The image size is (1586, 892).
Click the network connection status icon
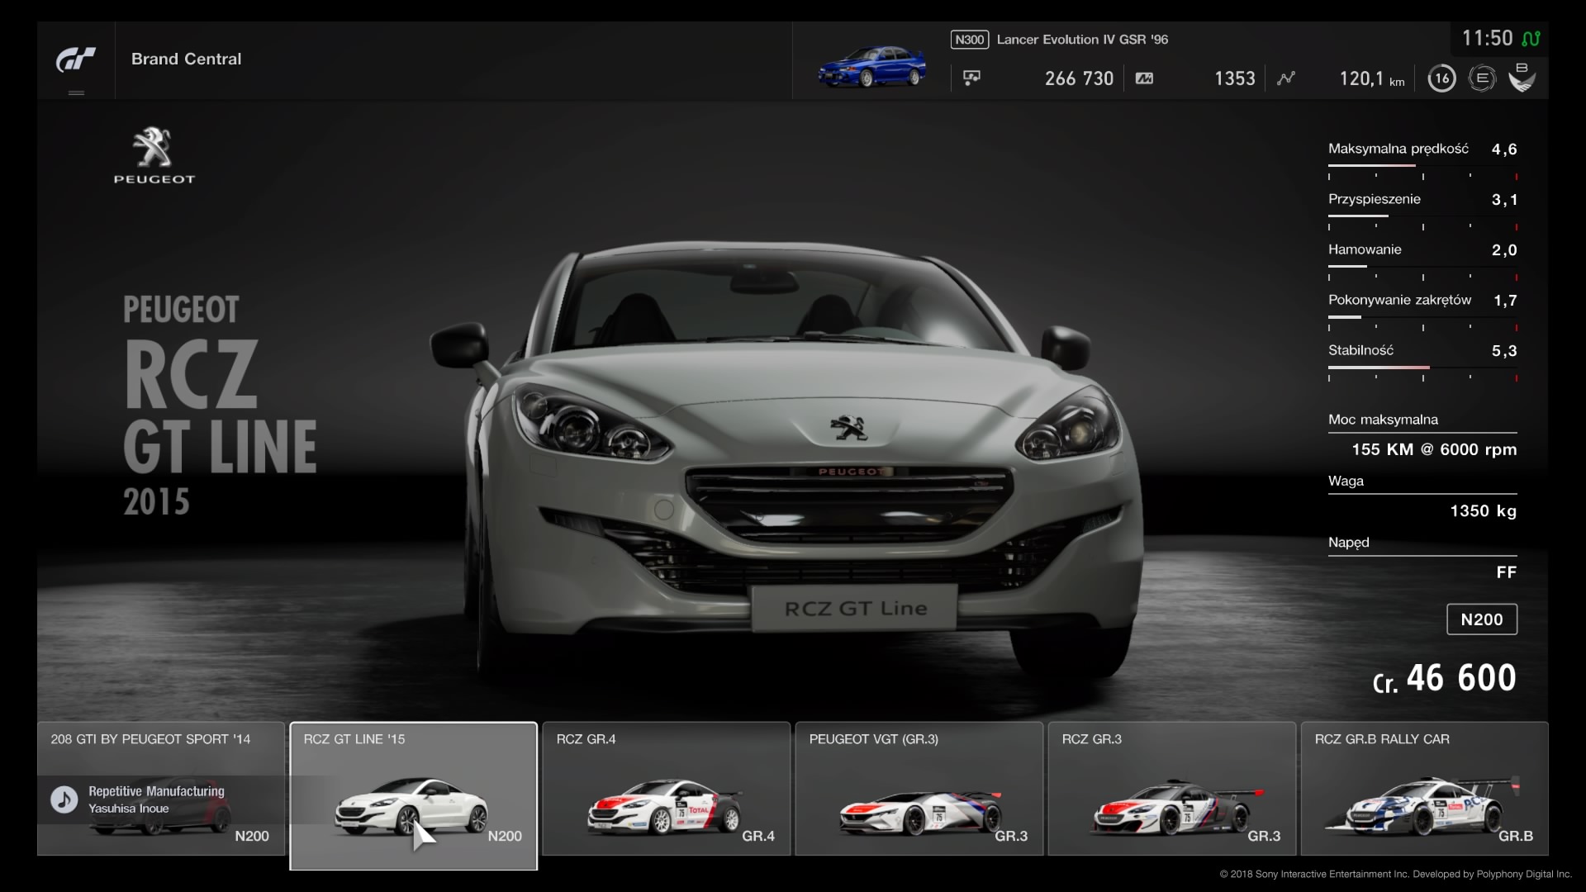click(1531, 39)
